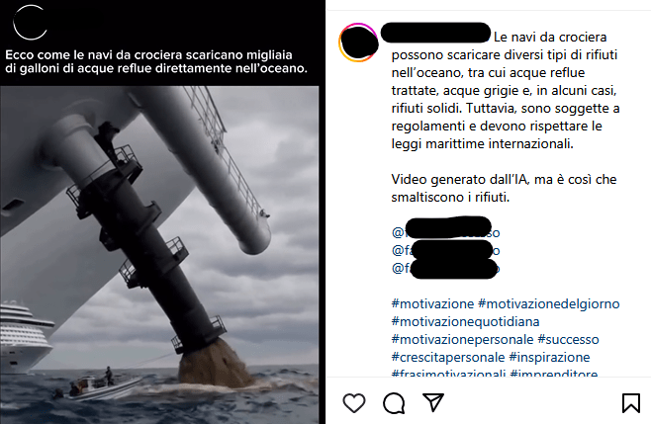Open the #inspirazione hashtag

549,357
